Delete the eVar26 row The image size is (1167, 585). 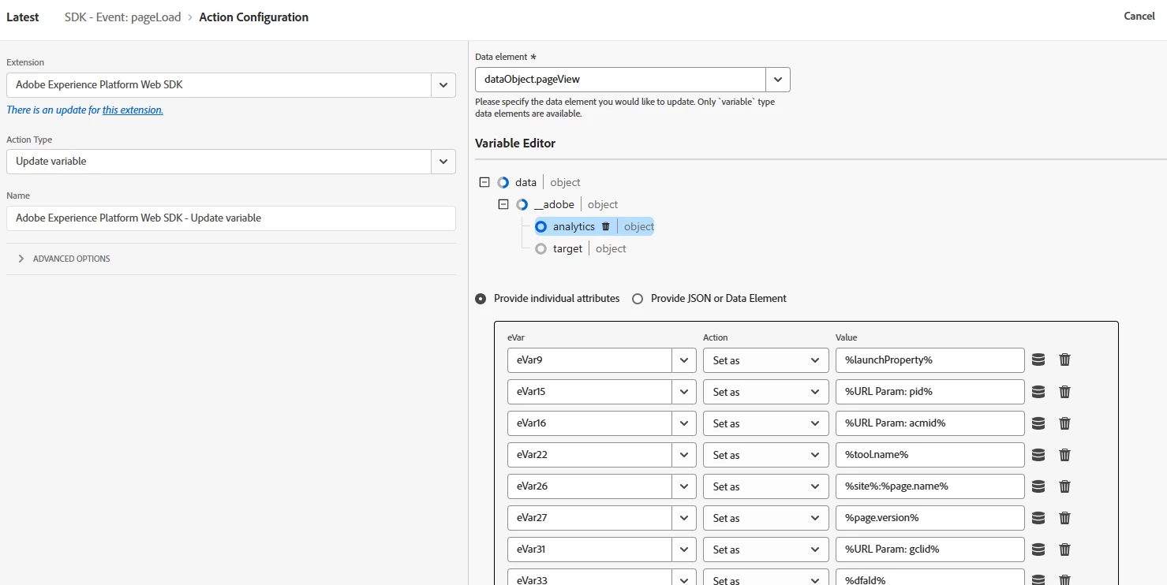pyautogui.click(x=1064, y=486)
